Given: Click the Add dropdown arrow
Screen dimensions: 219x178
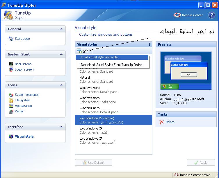Looking at the screenshot, I should coord(90,51).
